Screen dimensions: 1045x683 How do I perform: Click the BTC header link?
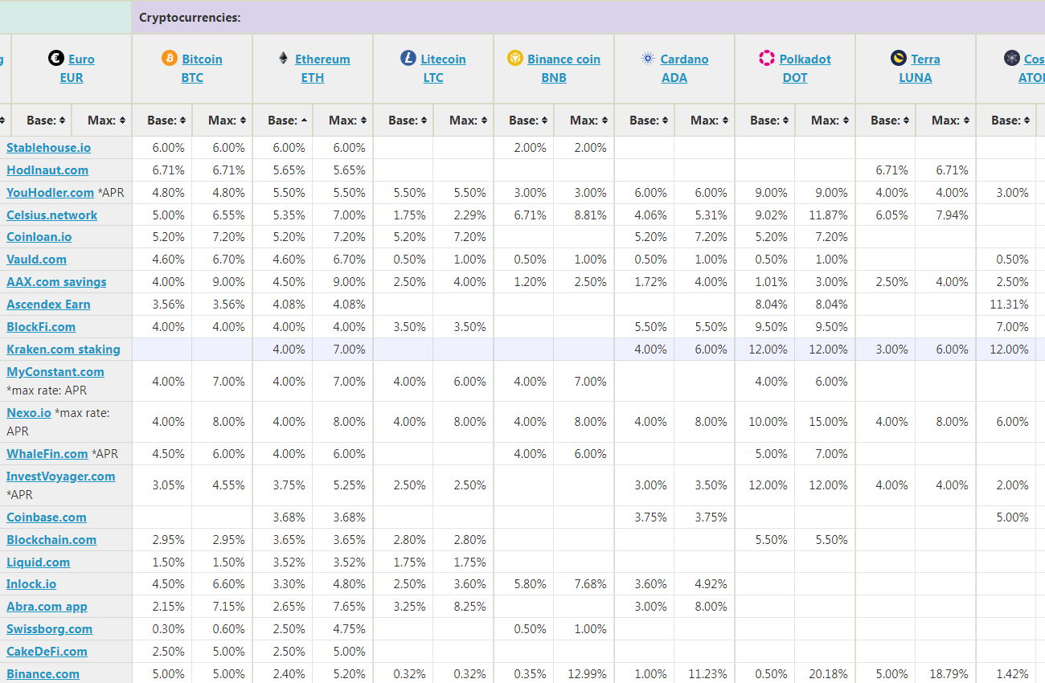pos(192,78)
